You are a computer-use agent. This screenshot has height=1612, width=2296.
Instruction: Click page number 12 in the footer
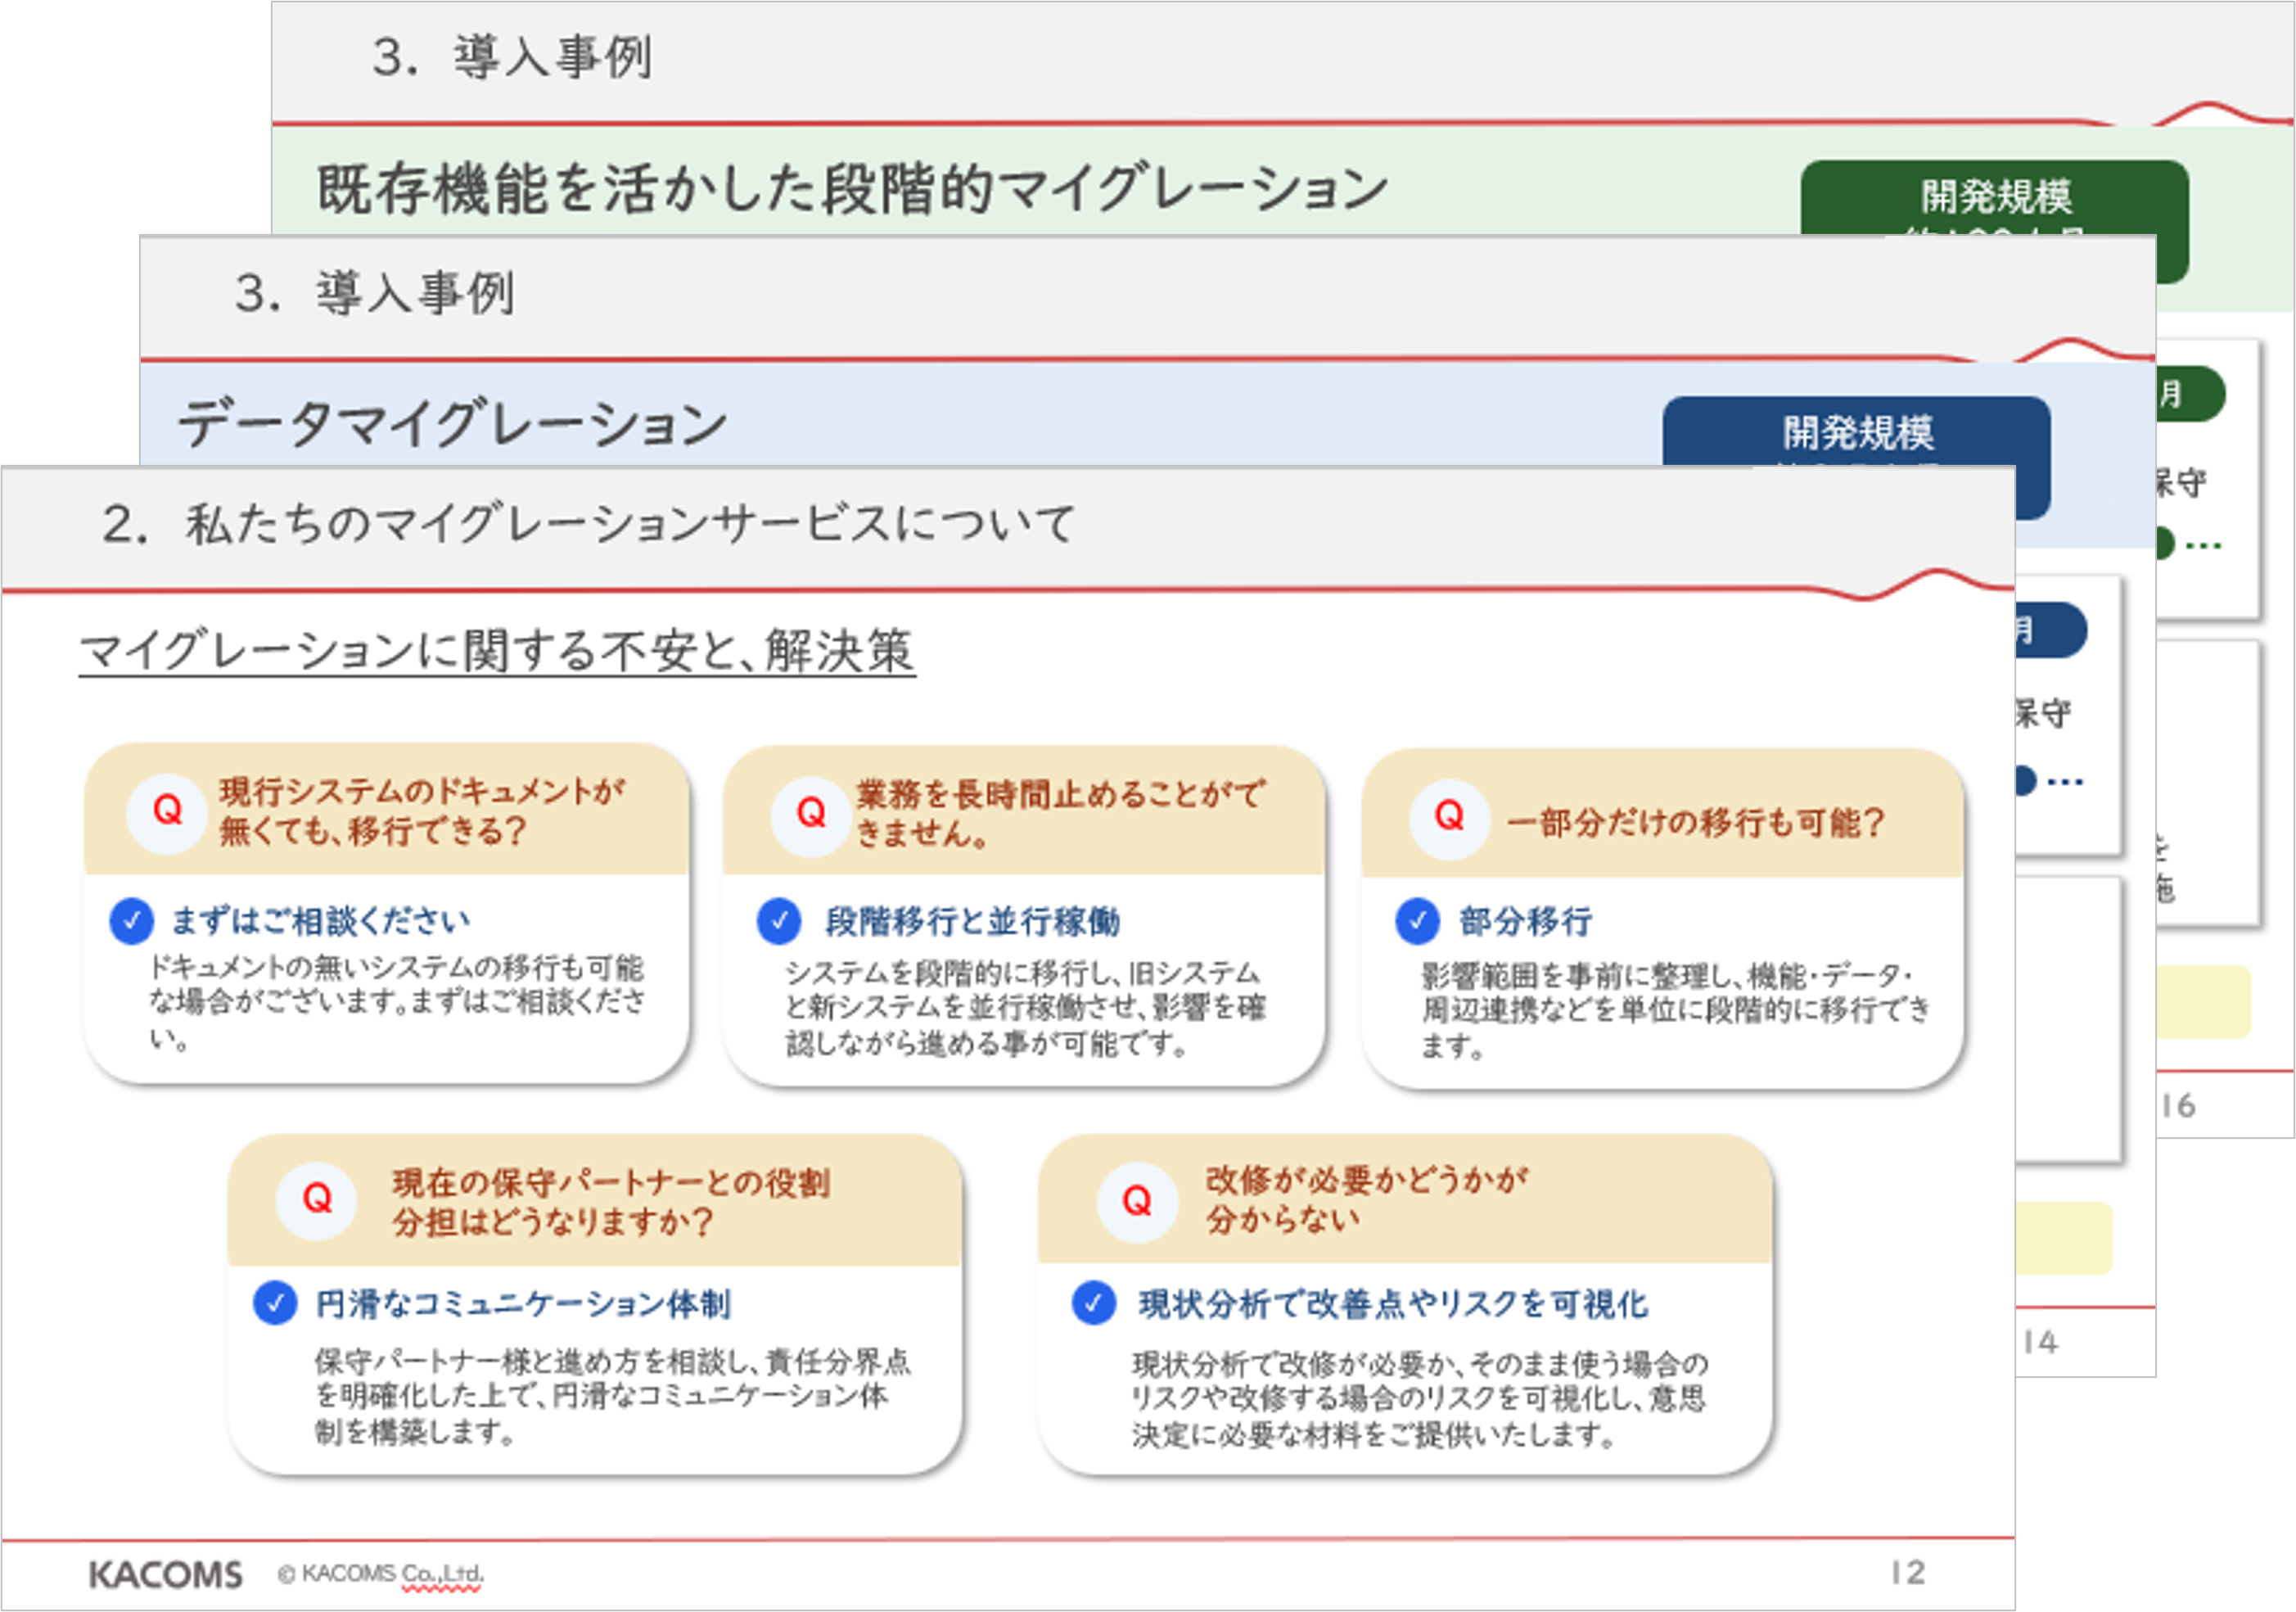click(x=1907, y=1573)
